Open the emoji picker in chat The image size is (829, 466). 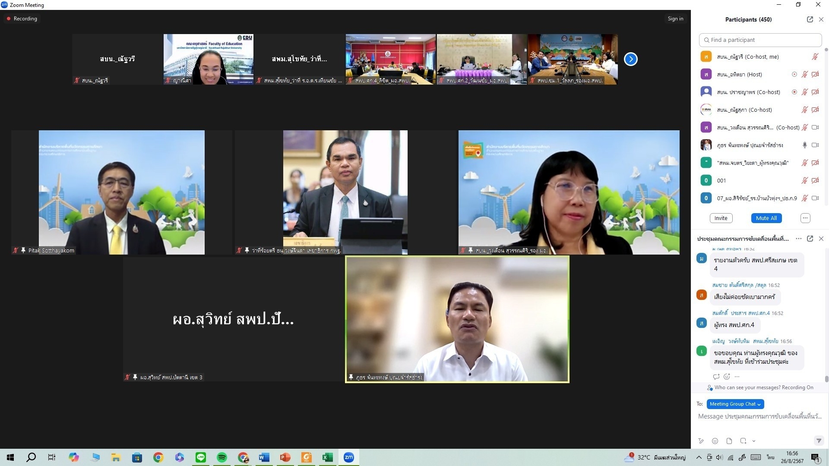click(x=715, y=441)
